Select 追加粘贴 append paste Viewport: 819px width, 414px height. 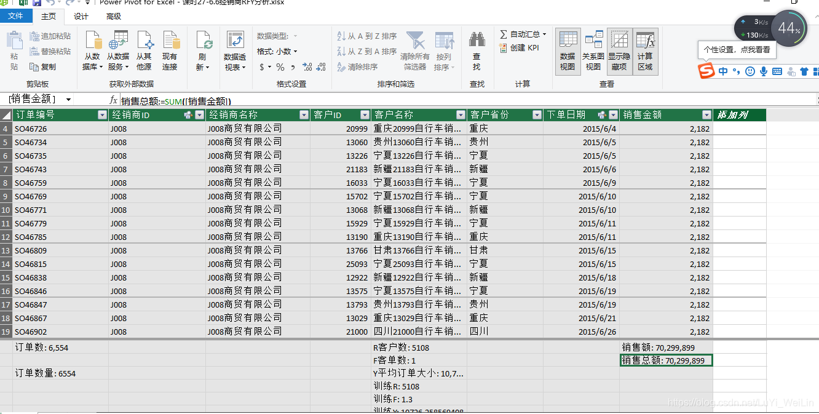pyautogui.click(x=50, y=36)
